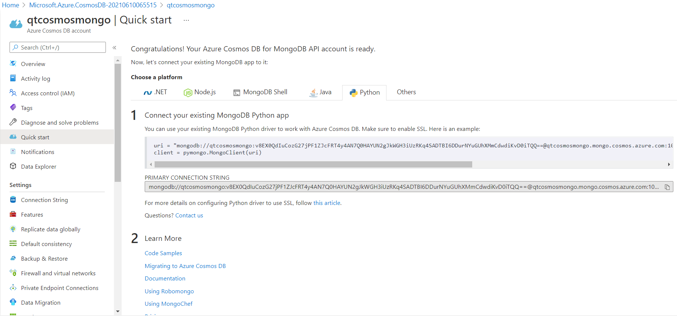
Task: Select the .NET platform tab
Action: [155, 92]
